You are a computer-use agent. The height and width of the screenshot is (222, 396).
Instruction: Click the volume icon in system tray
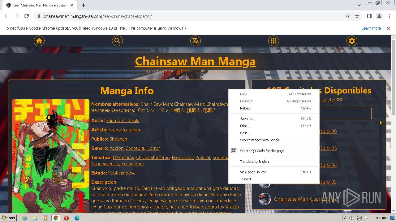pyautogui.click(x=352, y=218)
